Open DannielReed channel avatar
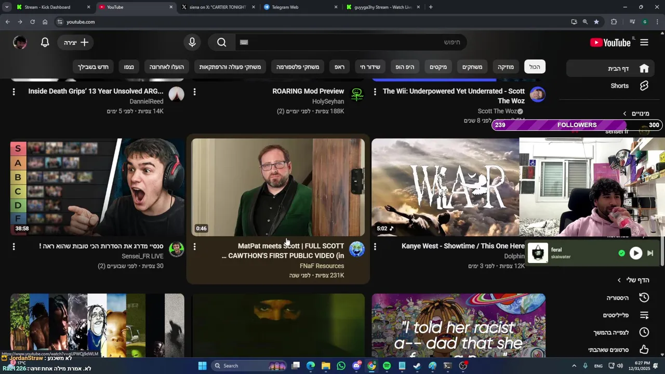Image resolution: width=665 pixels, height=374 pixels. click(177, 95)
